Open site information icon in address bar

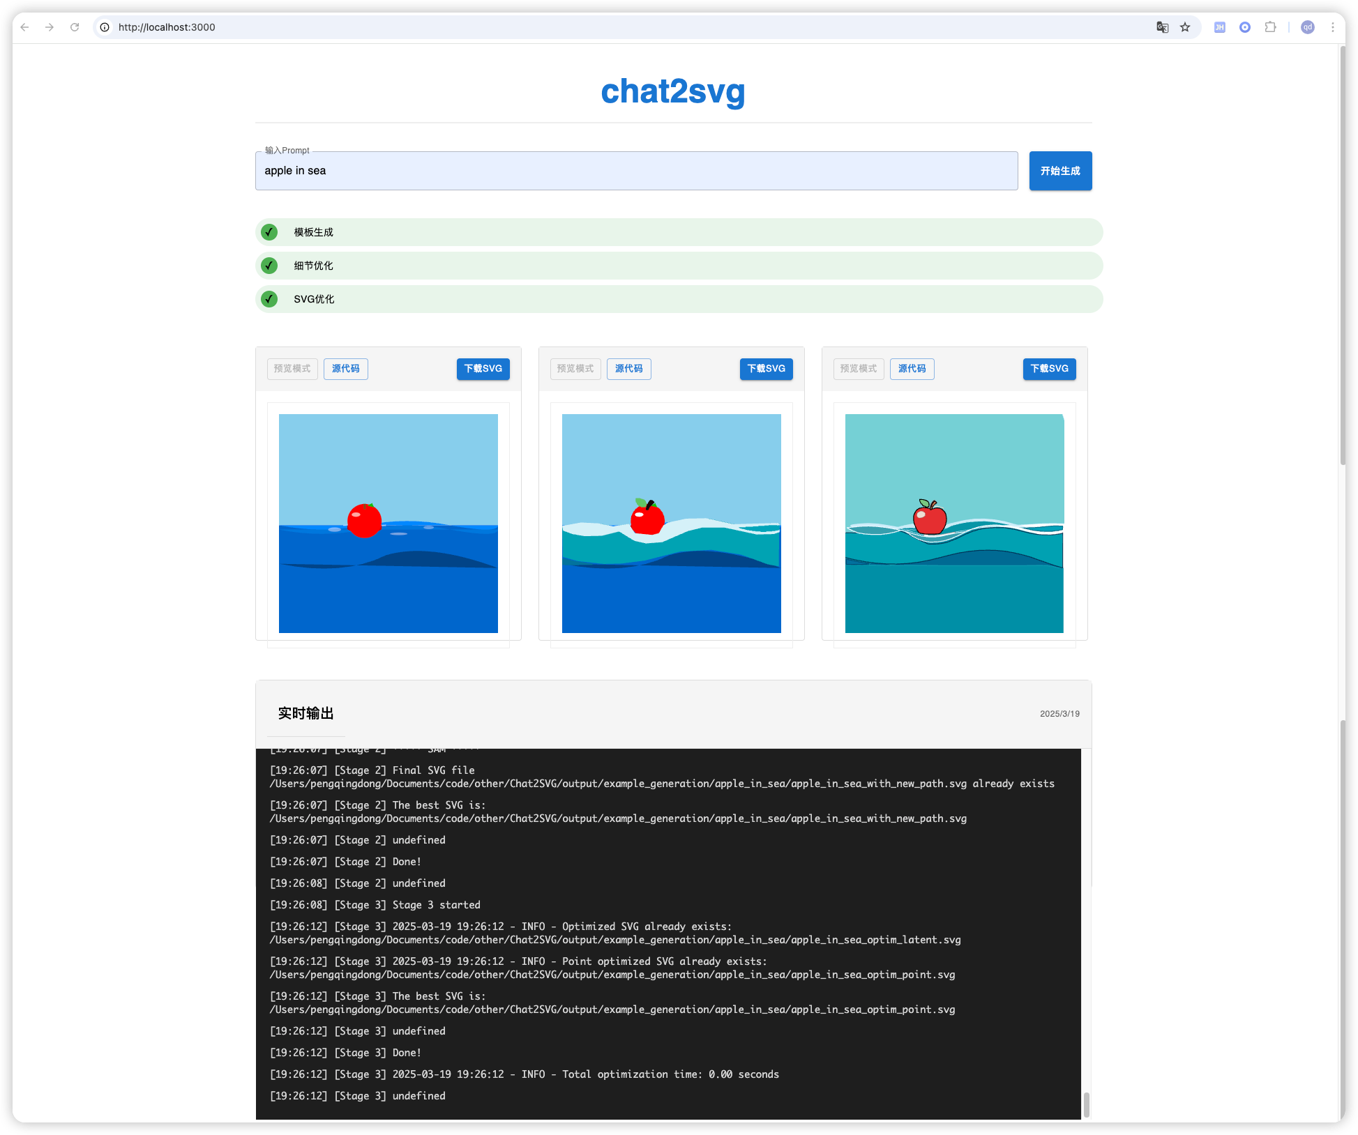pyautogui.click(x=105, y=27)
